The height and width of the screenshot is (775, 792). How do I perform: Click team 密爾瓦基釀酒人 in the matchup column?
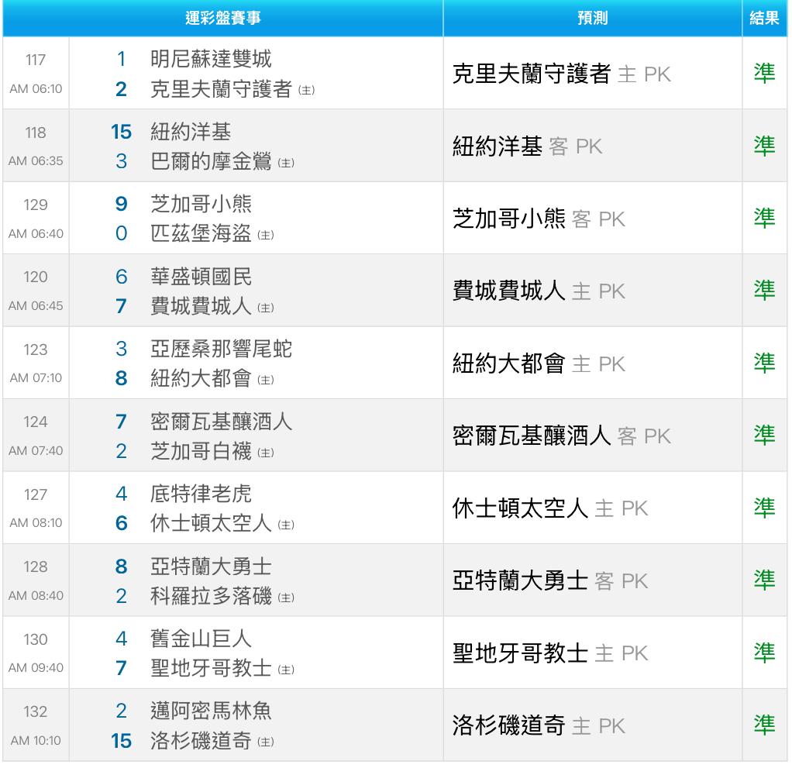click(x=221, y=422)
